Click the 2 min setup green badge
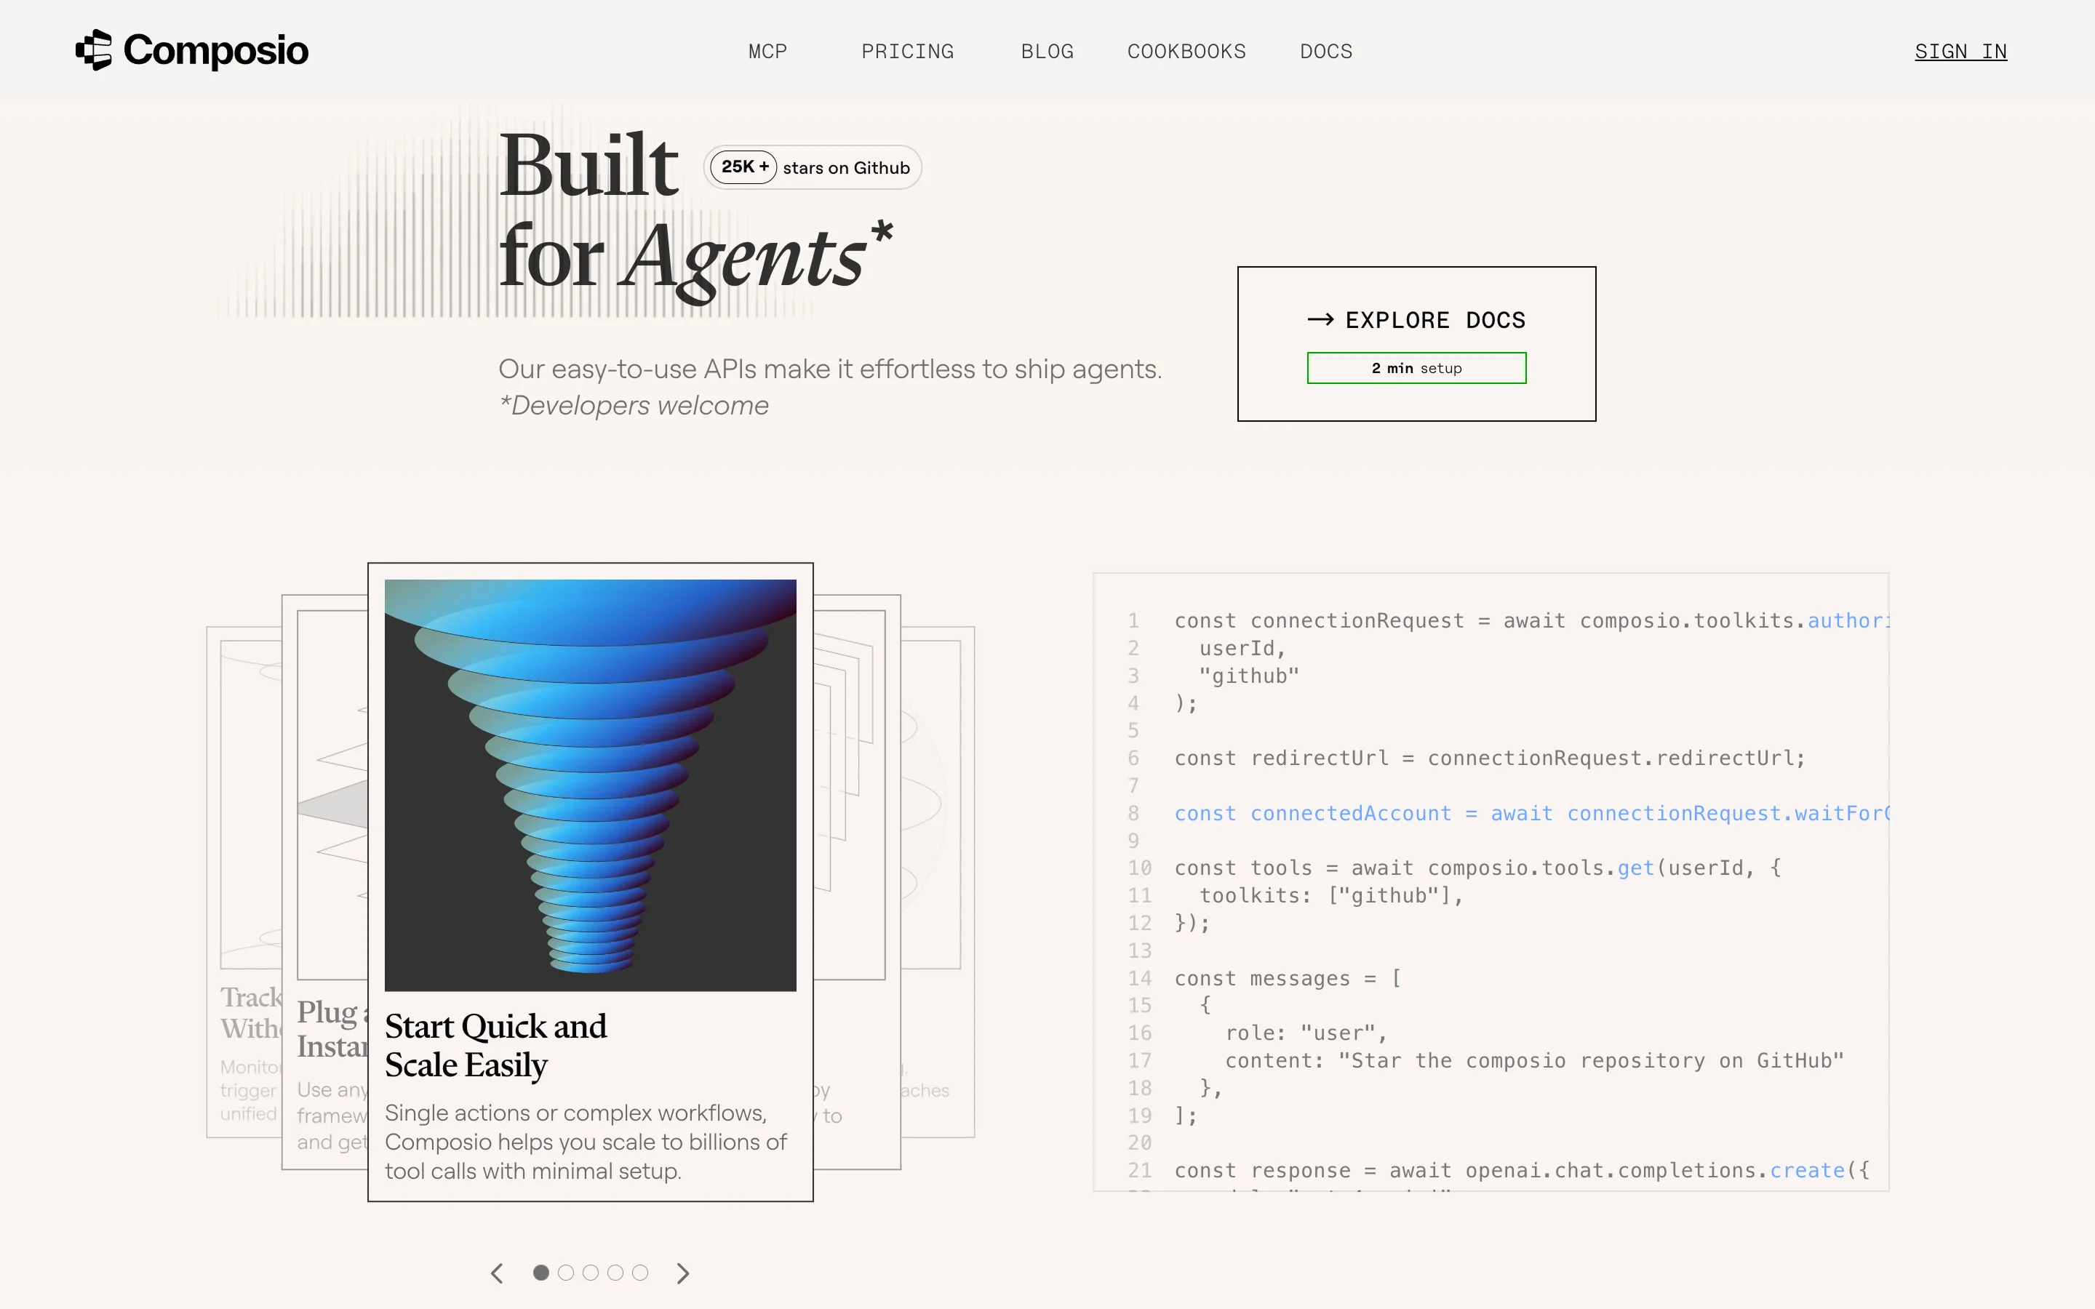Viewport: 2095px width, 1309px height. tap(1416, 368)
